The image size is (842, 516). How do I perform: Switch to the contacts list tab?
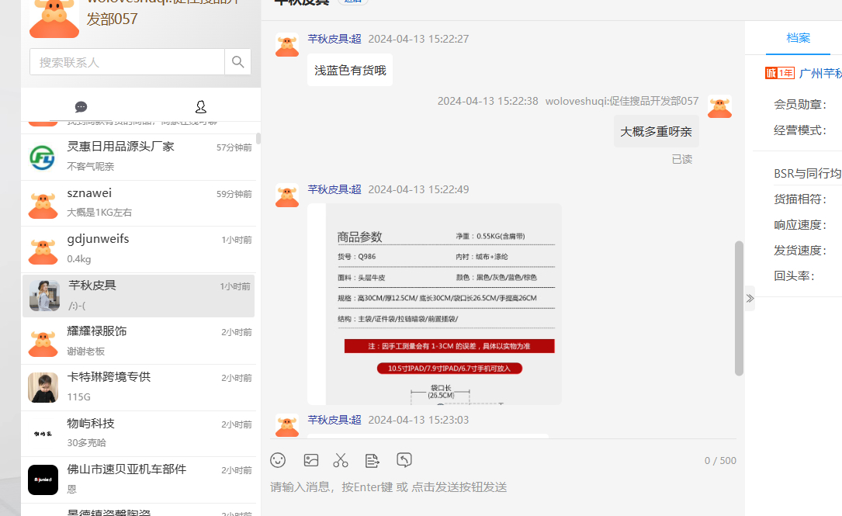tap(200, 107)
